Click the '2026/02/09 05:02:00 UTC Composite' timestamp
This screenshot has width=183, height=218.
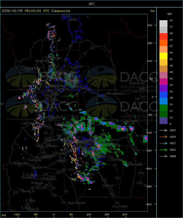tap(36, 11)
